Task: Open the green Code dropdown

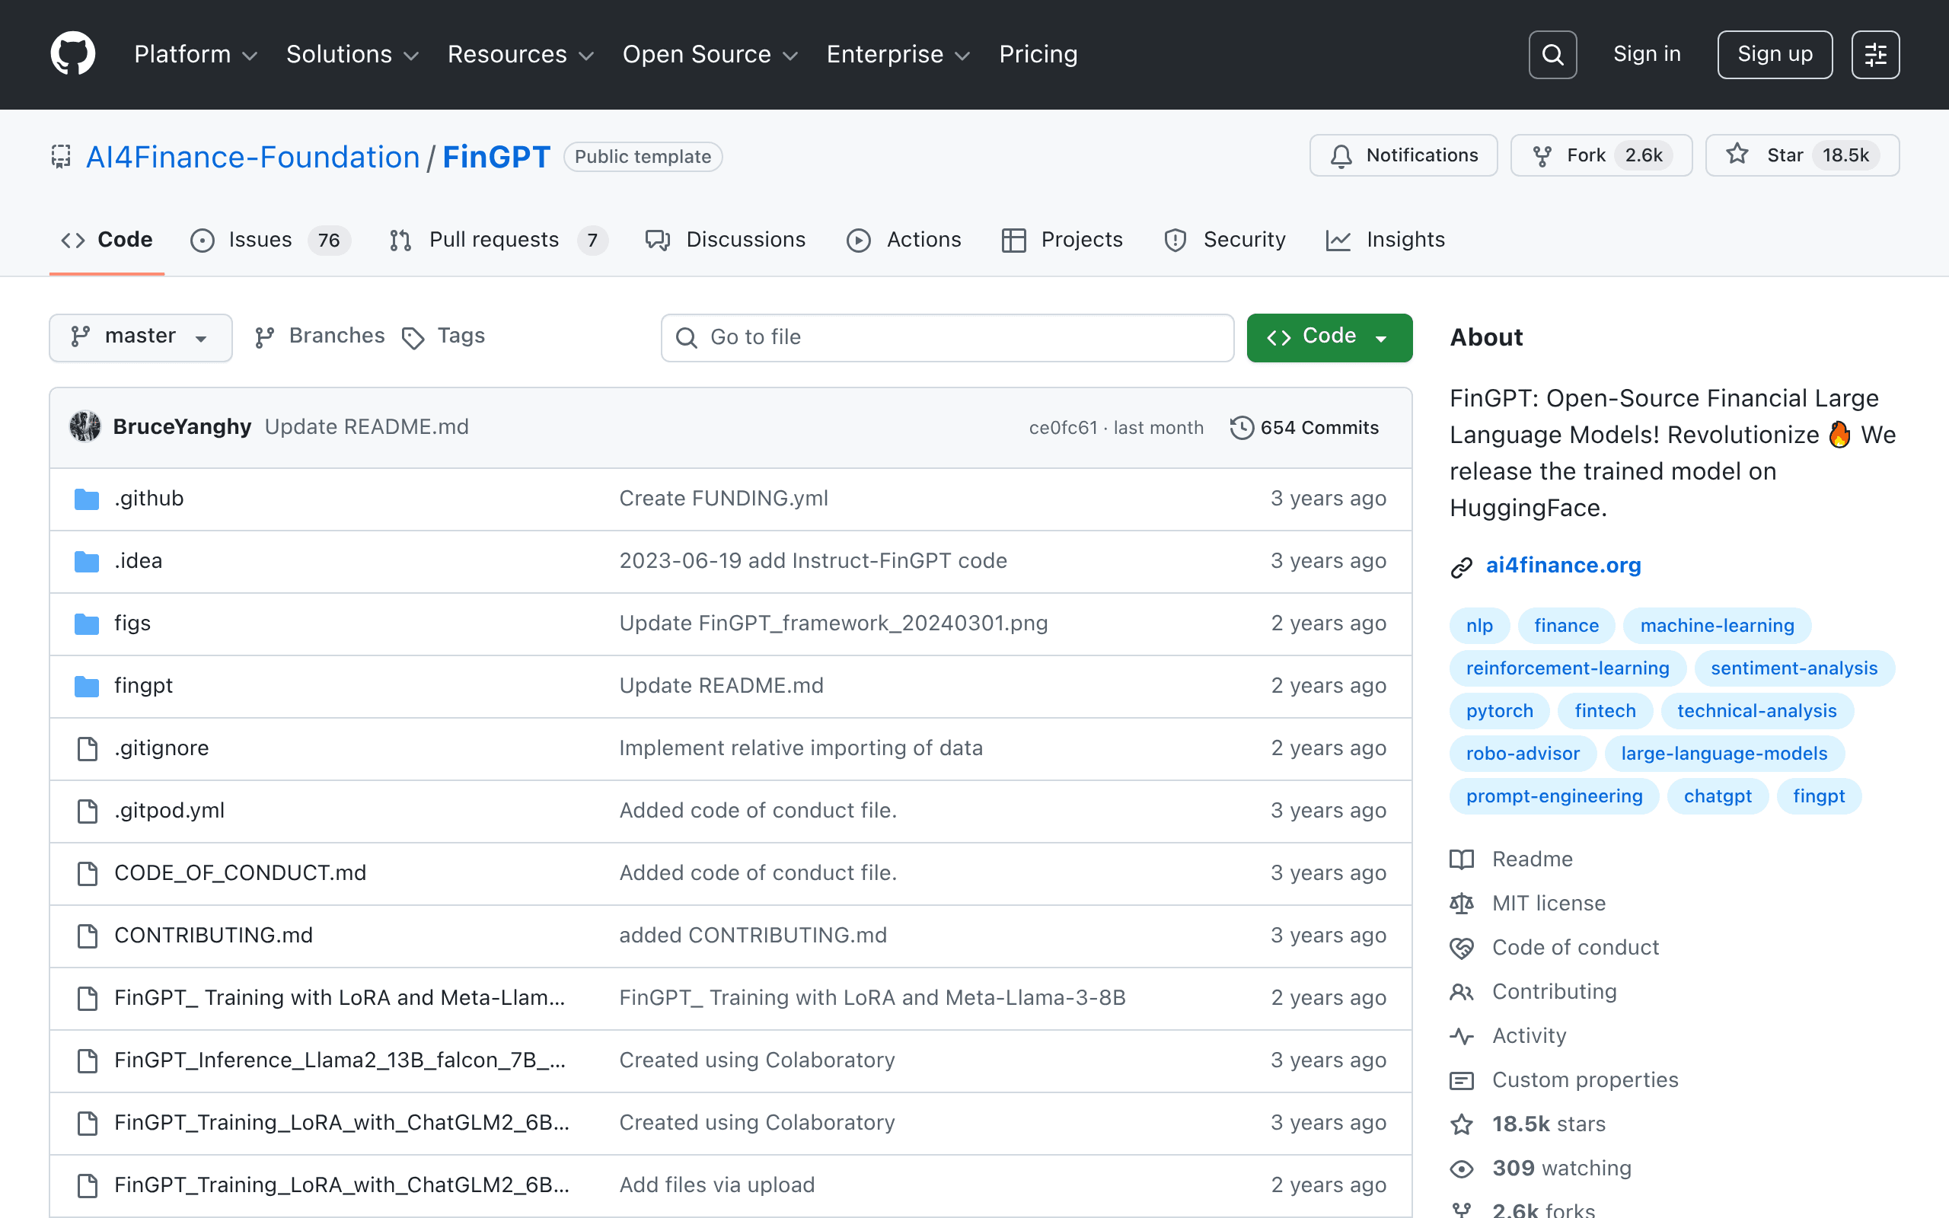Action: pyautogui.click(x=1329, y=337)
